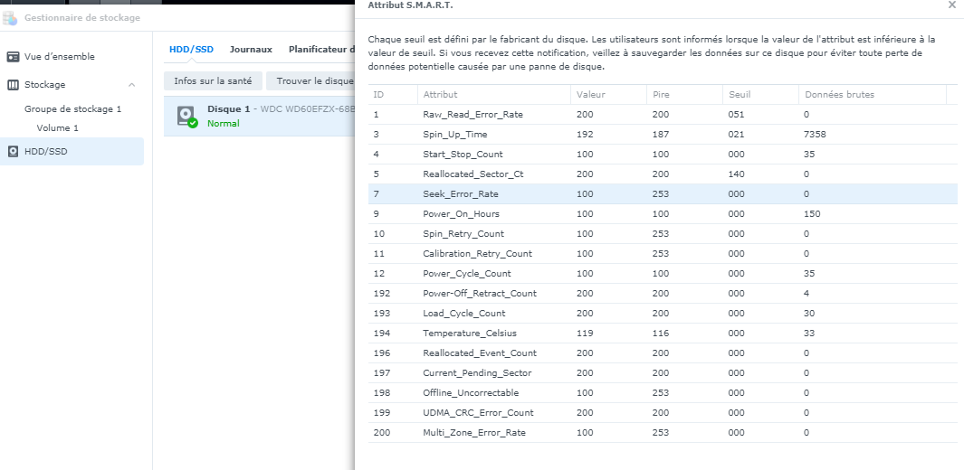Sort by Données brutes column header
This screenshot has width=964, height=470.
pyautogui.click(x=872, y=95)
